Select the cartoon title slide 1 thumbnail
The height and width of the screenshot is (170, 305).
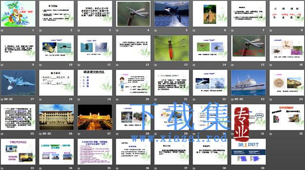(18, 13)
